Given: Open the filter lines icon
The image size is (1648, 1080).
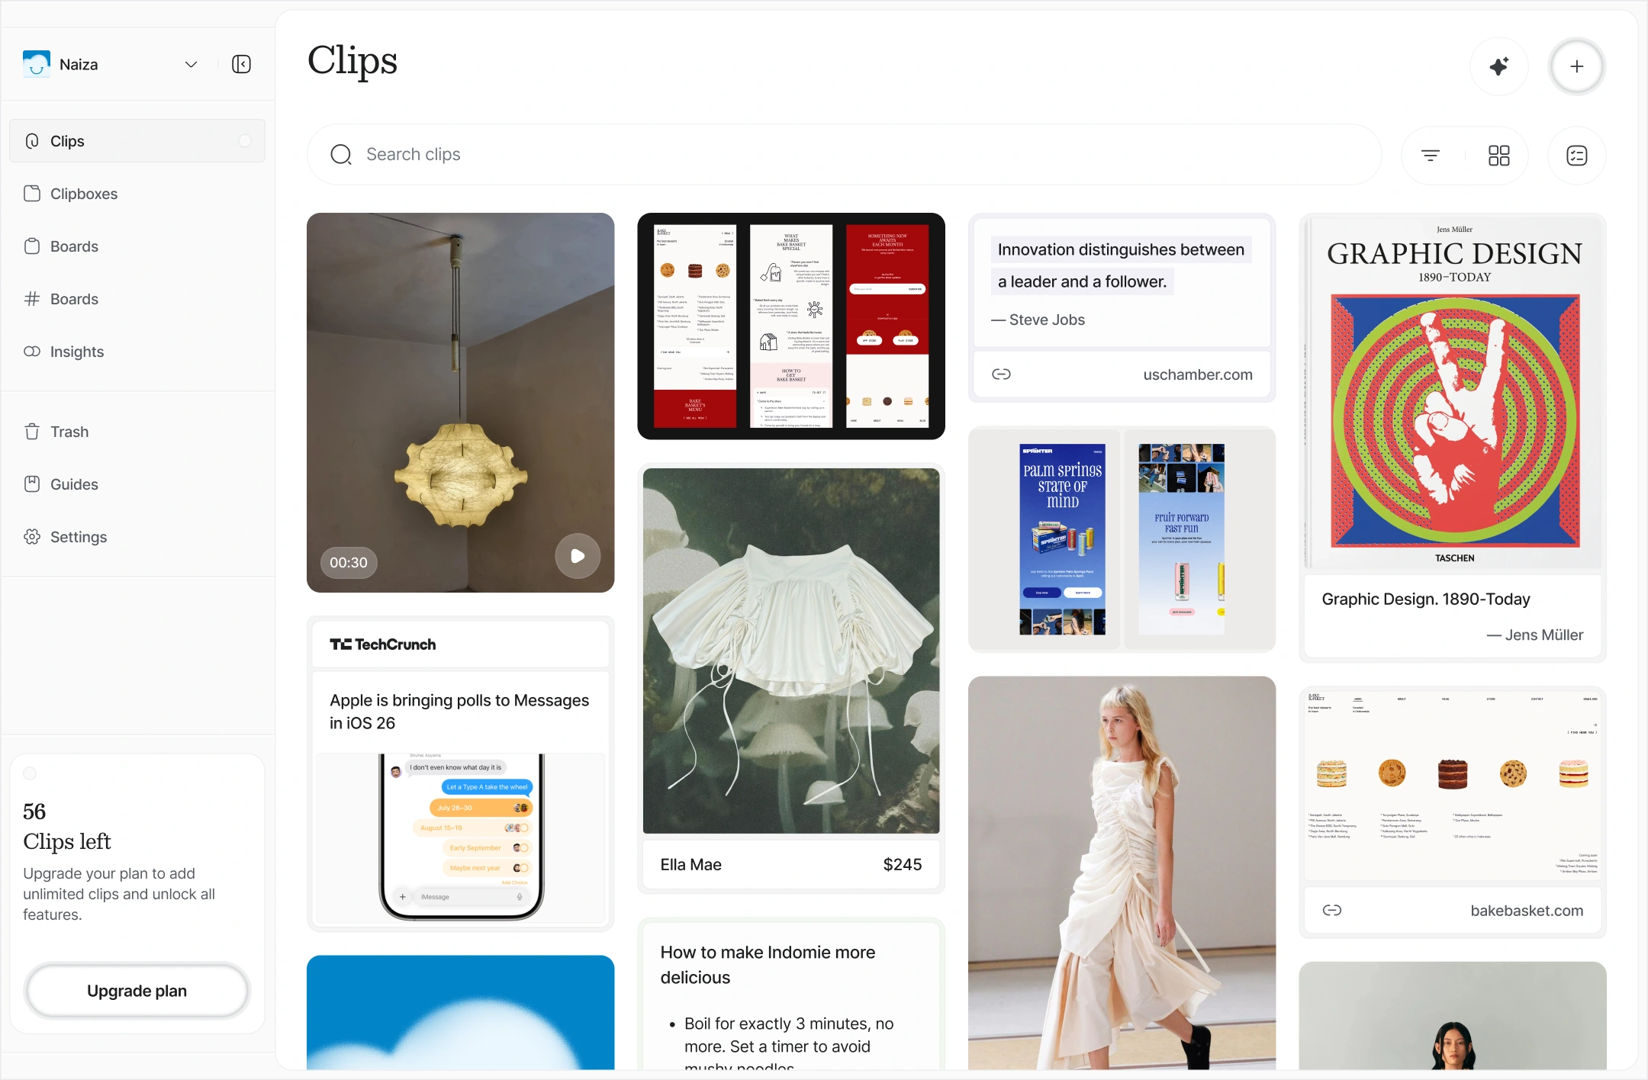Looking at the screenshot, I should 1431,156.
